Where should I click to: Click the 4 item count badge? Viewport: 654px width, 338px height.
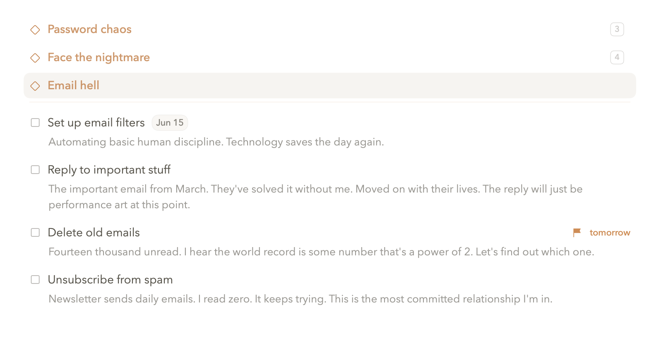617,57
